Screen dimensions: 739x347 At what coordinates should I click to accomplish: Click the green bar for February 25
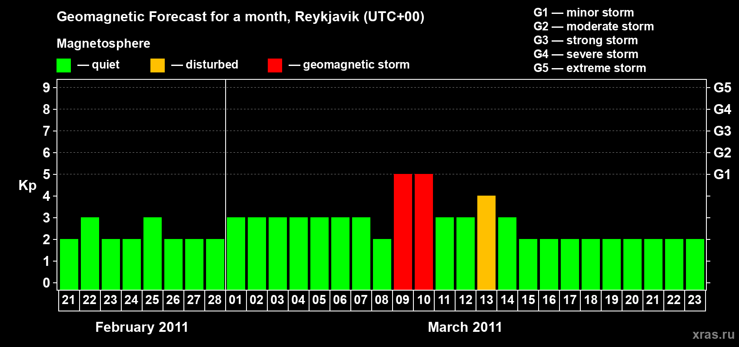pos(152,254)
